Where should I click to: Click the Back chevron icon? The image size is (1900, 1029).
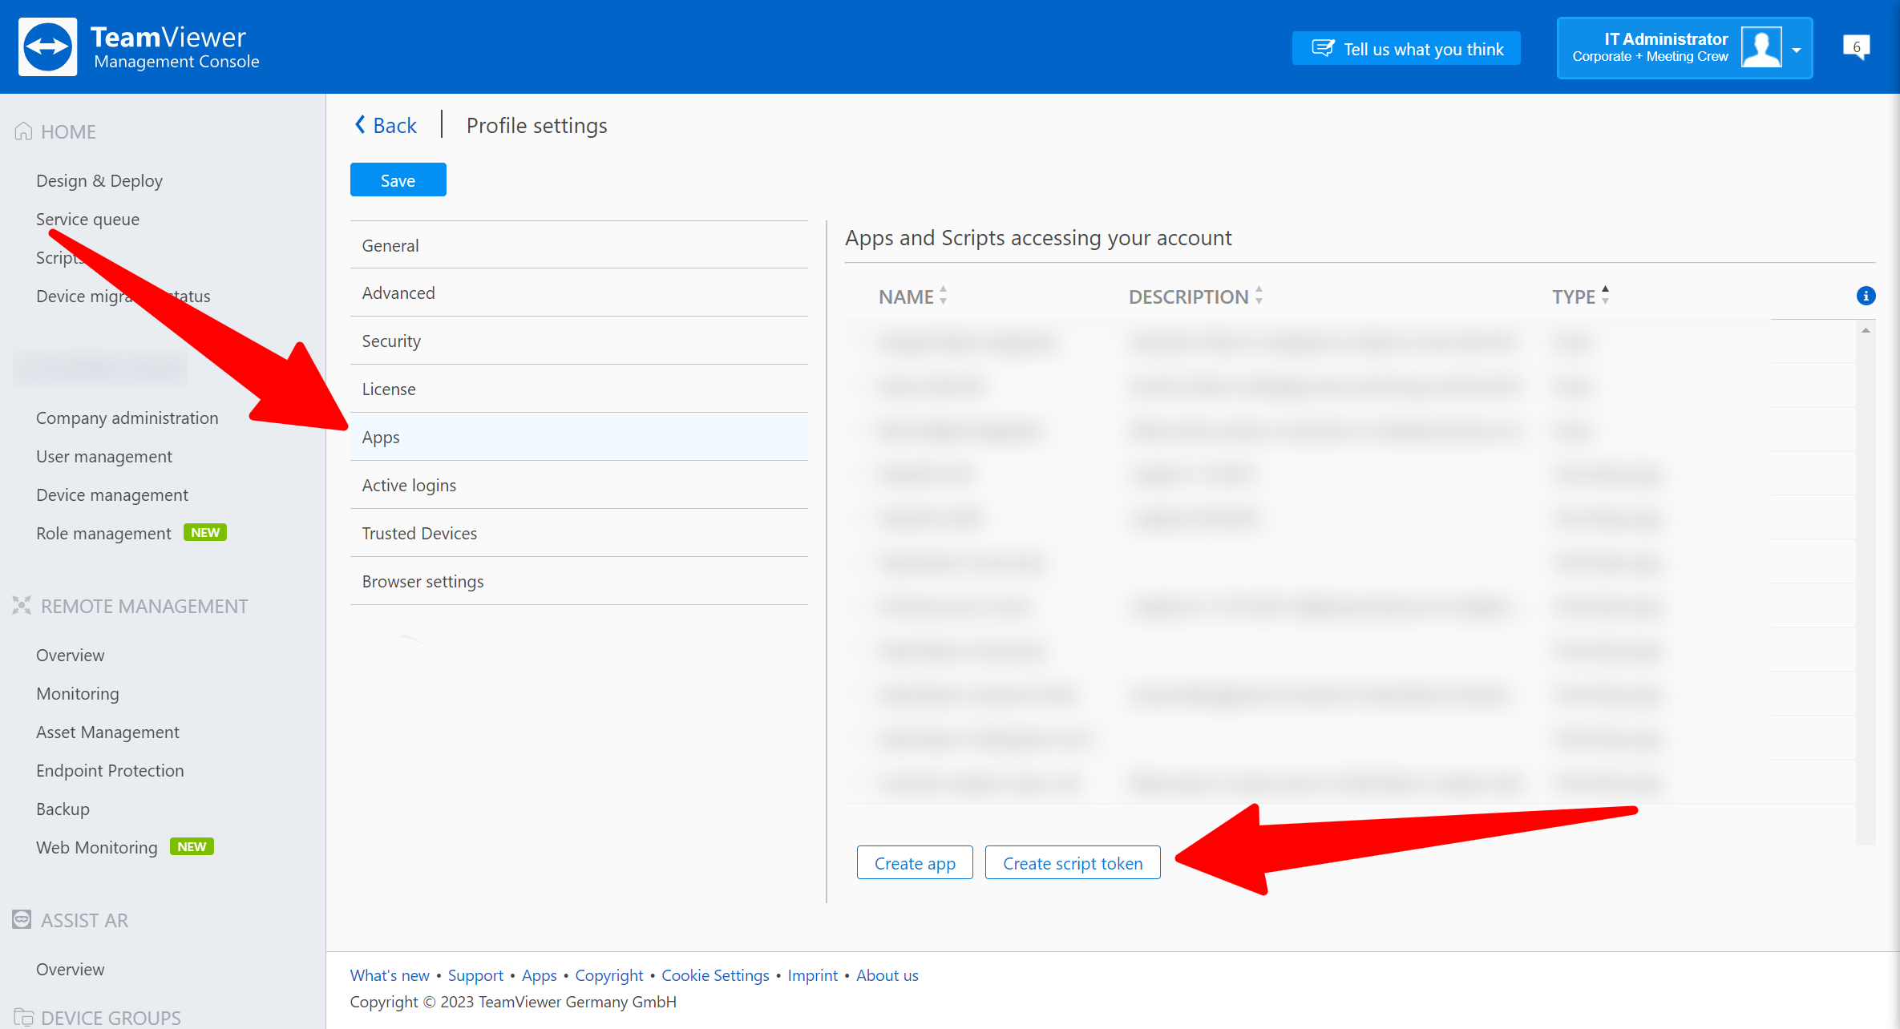pos(360,125)
